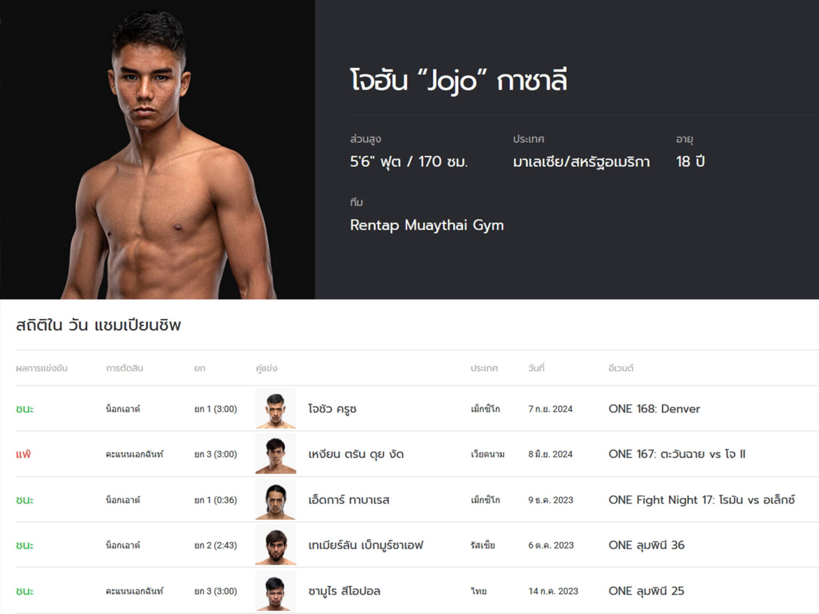Open opponent photo of เทเมียร์ลัน เบ็กมูร์ซาเอฟ
The image size is (819, 614).
(x=276, y=545)
